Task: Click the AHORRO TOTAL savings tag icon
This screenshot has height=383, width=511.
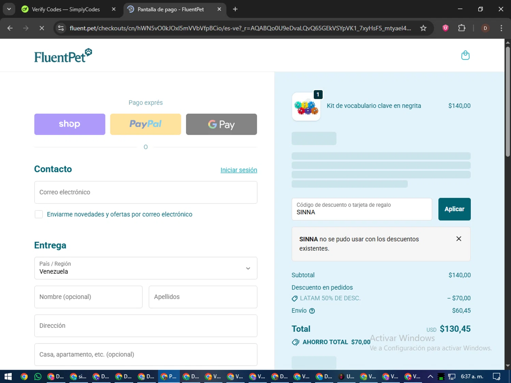Action: coord(295,342)
